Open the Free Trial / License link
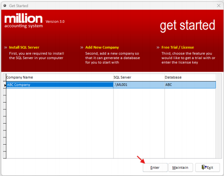Viewport: 224px width, 176px height. (178, 47)
